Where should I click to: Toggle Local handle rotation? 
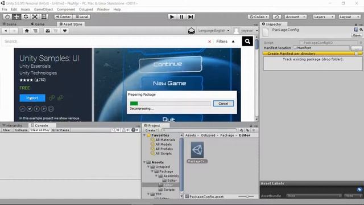tap(81, 17)
